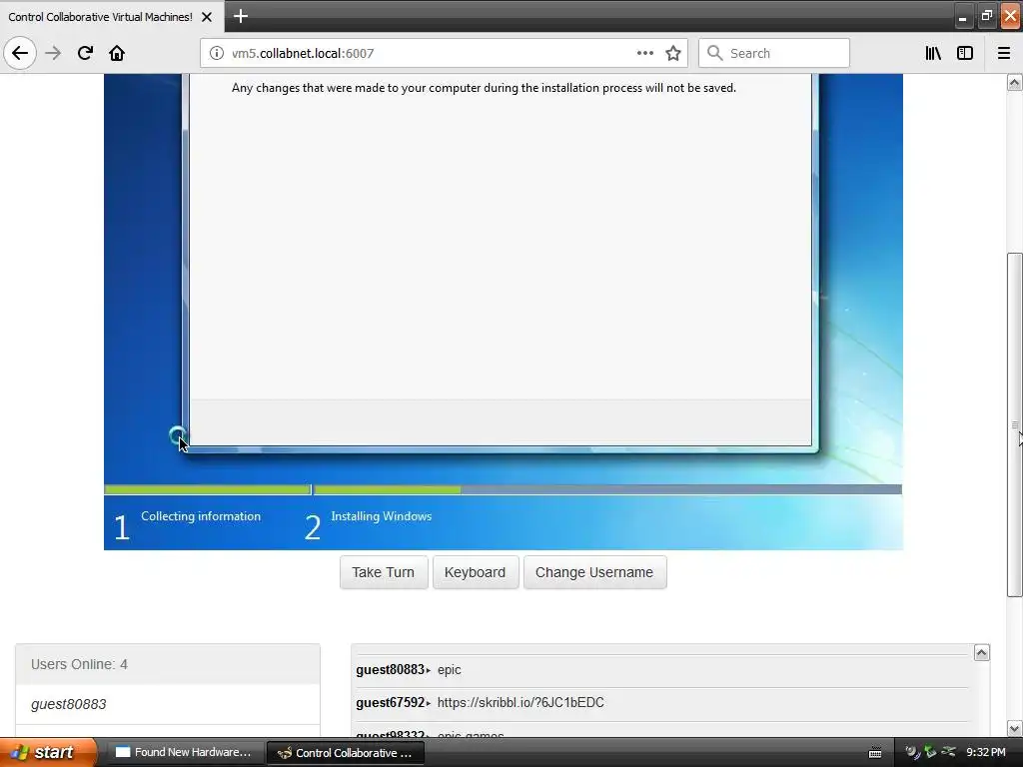This screenshot has height=767, width=1023.
Task: Click the skribbl.io link in chat
Action: [x=520, y=702]
